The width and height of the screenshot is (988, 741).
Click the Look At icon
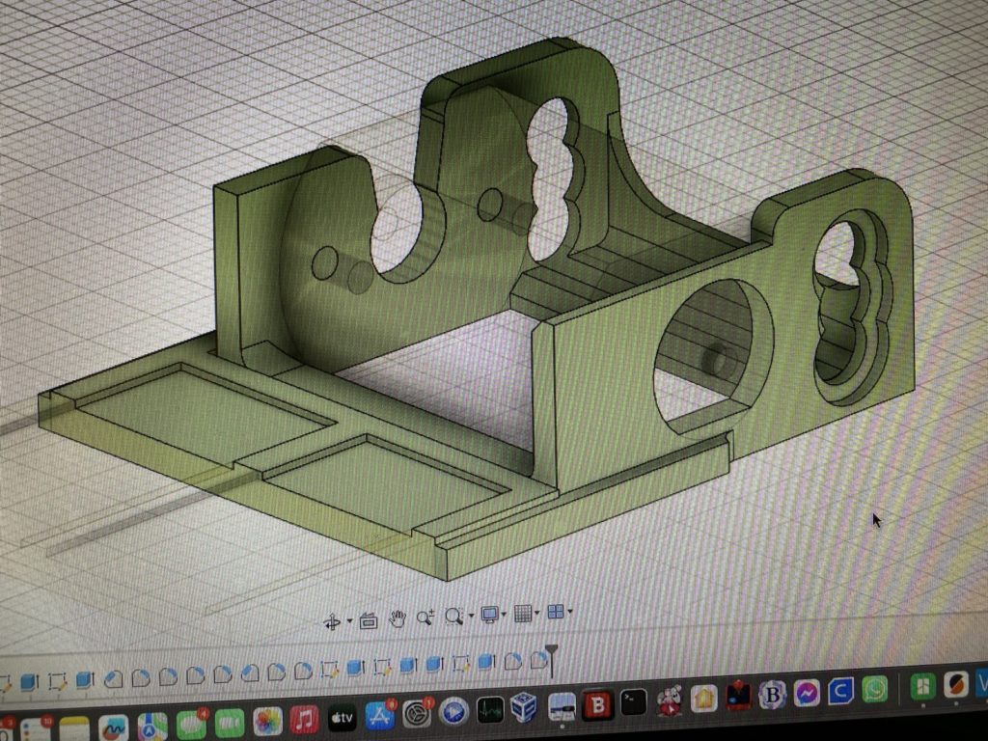point(368,620)
